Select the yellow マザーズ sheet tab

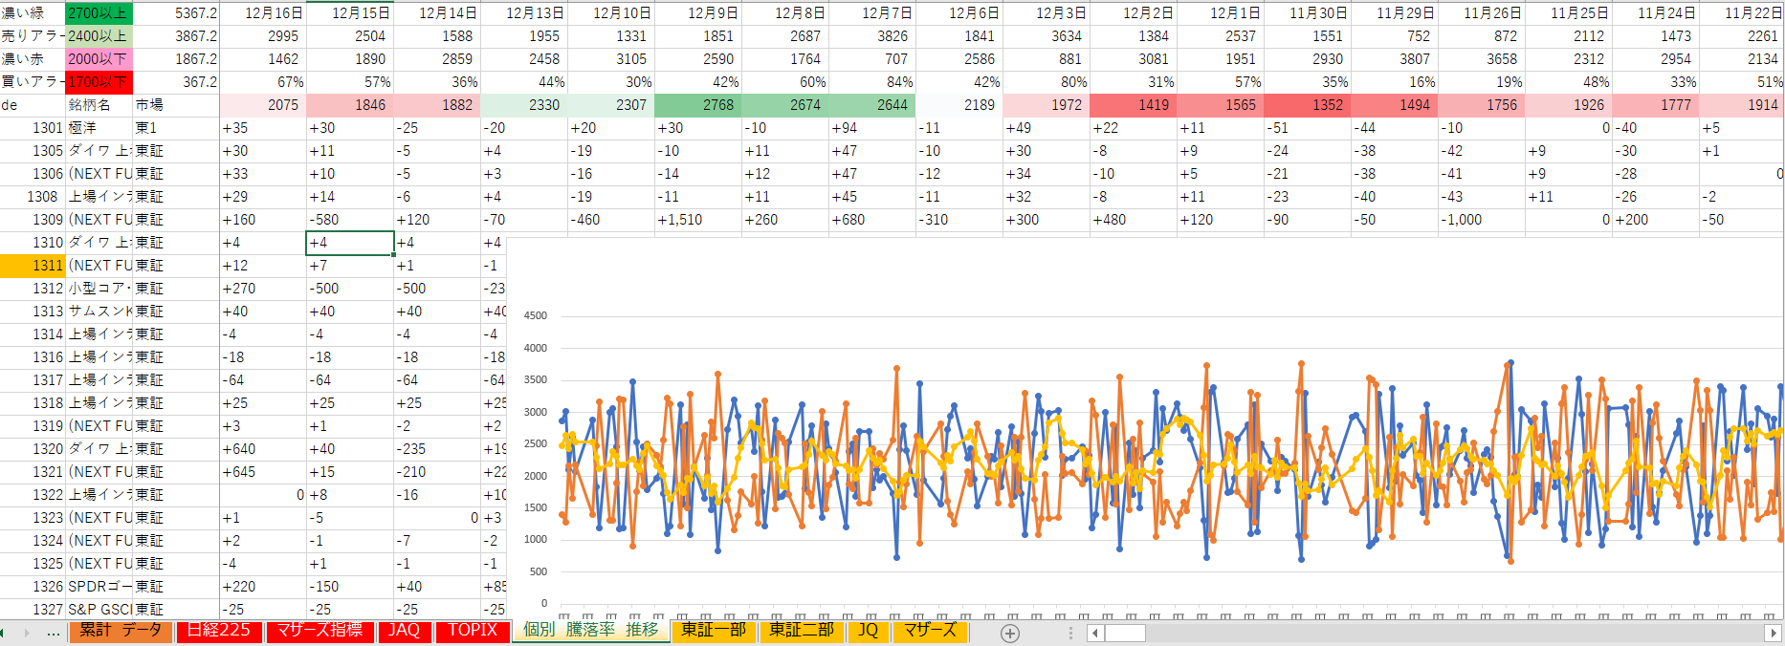point(929,631)
